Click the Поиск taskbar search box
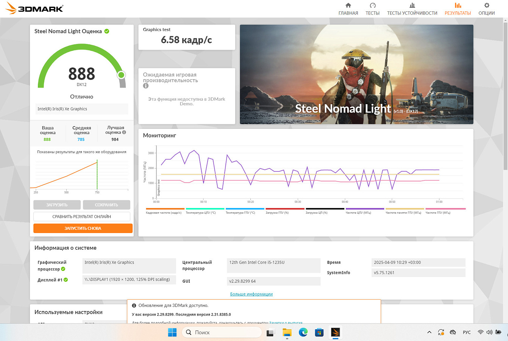The height and width of the screenshot is (341, 508). click(x=222, y=332)
